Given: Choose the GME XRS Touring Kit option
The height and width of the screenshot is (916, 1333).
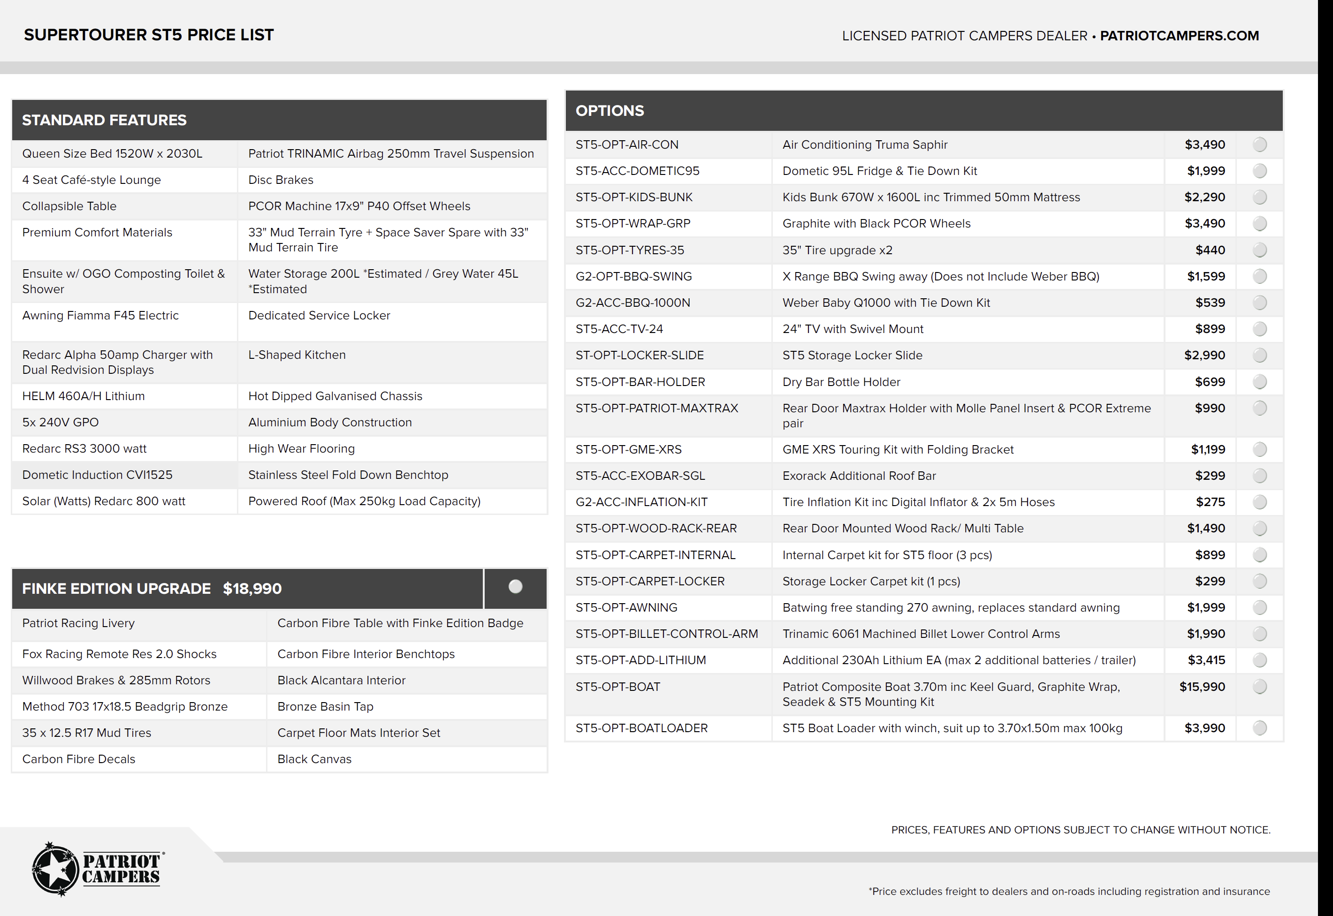Looking at the screenshot, I should click(x=1259, y=449).
